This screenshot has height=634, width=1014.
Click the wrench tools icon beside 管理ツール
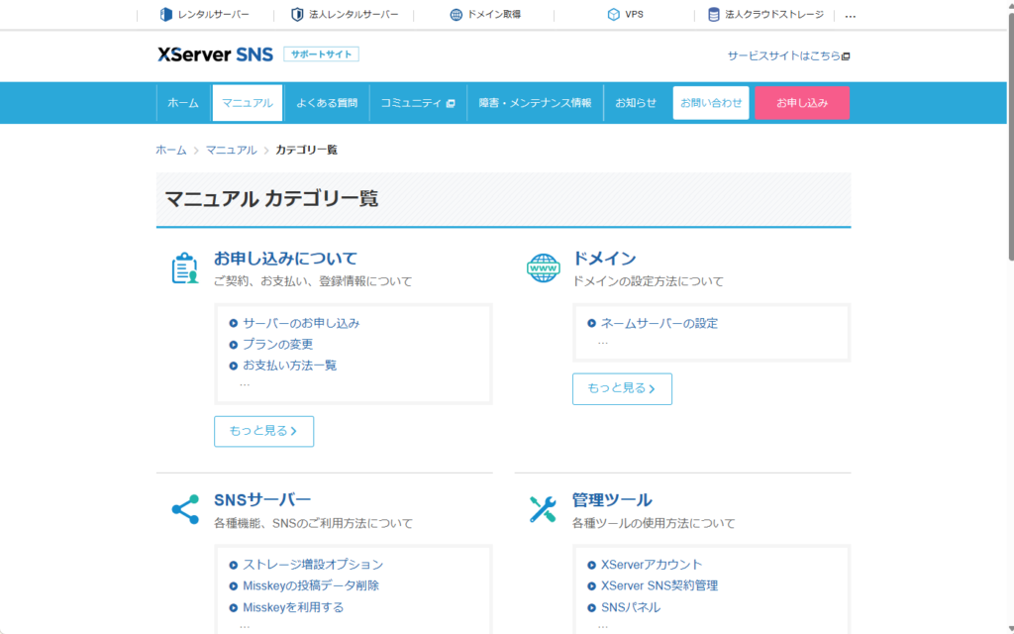pyautogui.click(x=543, y=510)
